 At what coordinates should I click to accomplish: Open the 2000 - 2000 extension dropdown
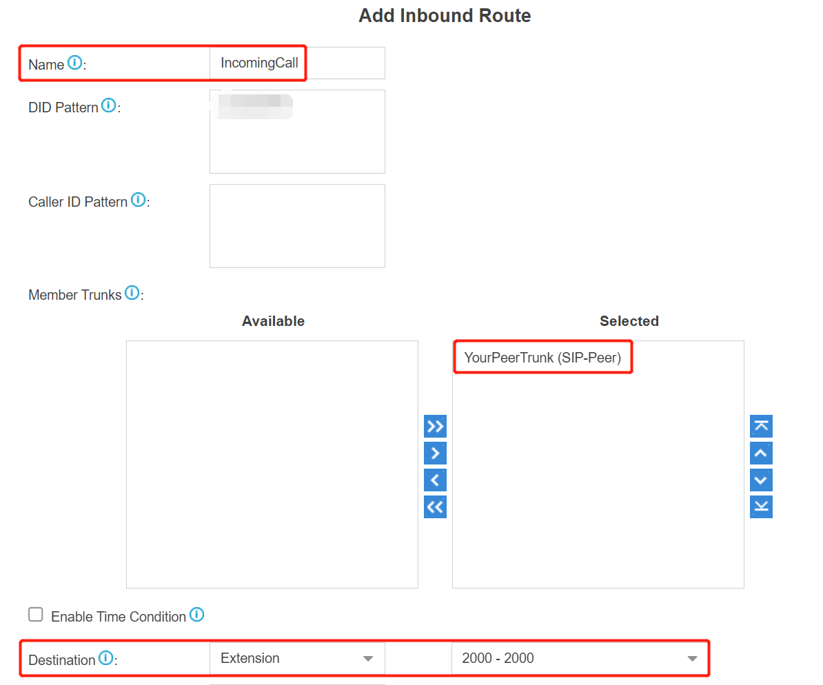coord(580,658)
